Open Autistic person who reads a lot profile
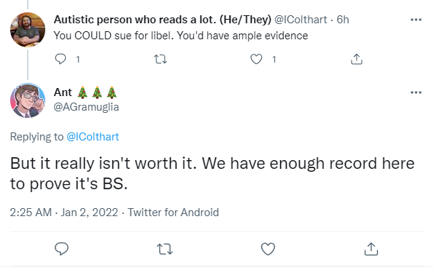The image size is (434, 270). [x=163, y=20]
